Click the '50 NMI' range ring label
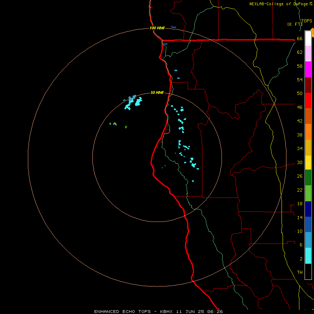This screenshot has height=314, width=314. (157, 92)
